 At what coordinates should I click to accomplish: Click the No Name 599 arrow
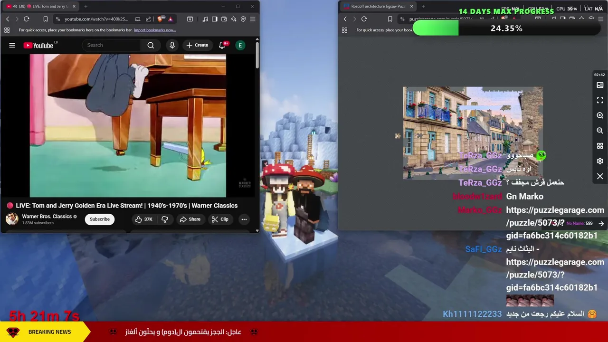coord(601,223)
